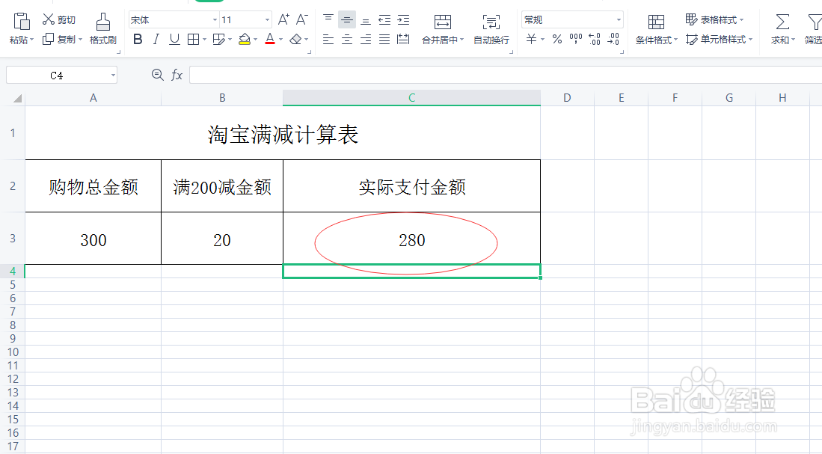Click cell 实际支付金额
Viewport: 822px width, 454px height.
[x=412, y=186]
